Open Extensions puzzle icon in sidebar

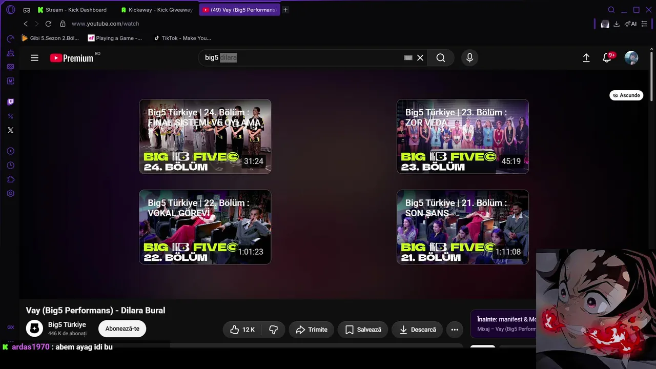tap(10, 179)
